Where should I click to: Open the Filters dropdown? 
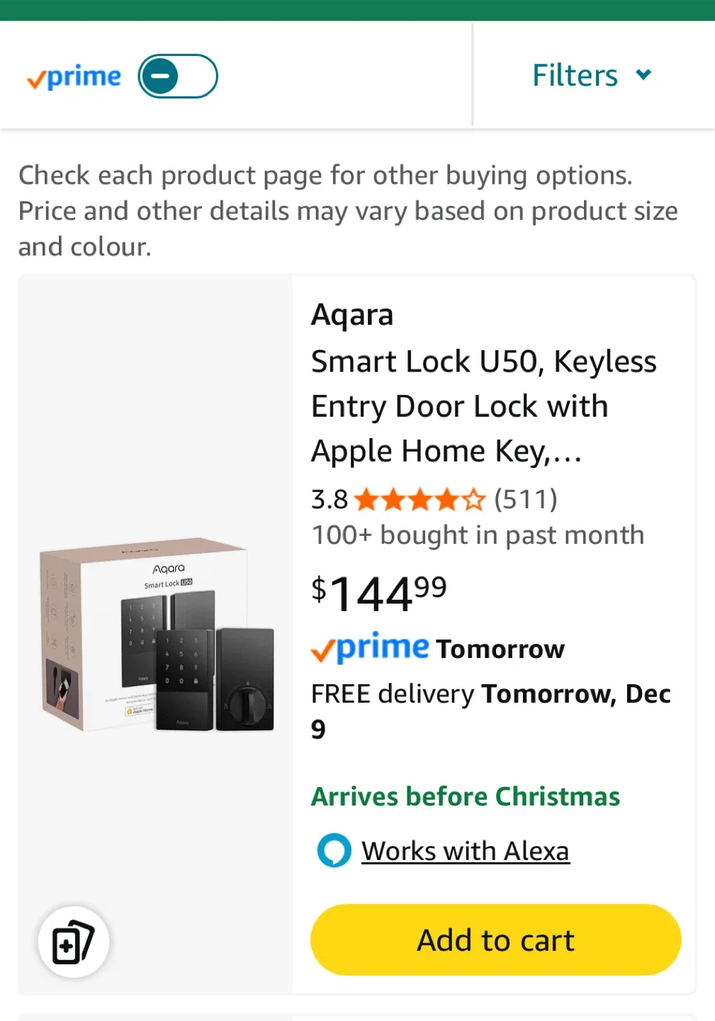click(x=574, y=75)
